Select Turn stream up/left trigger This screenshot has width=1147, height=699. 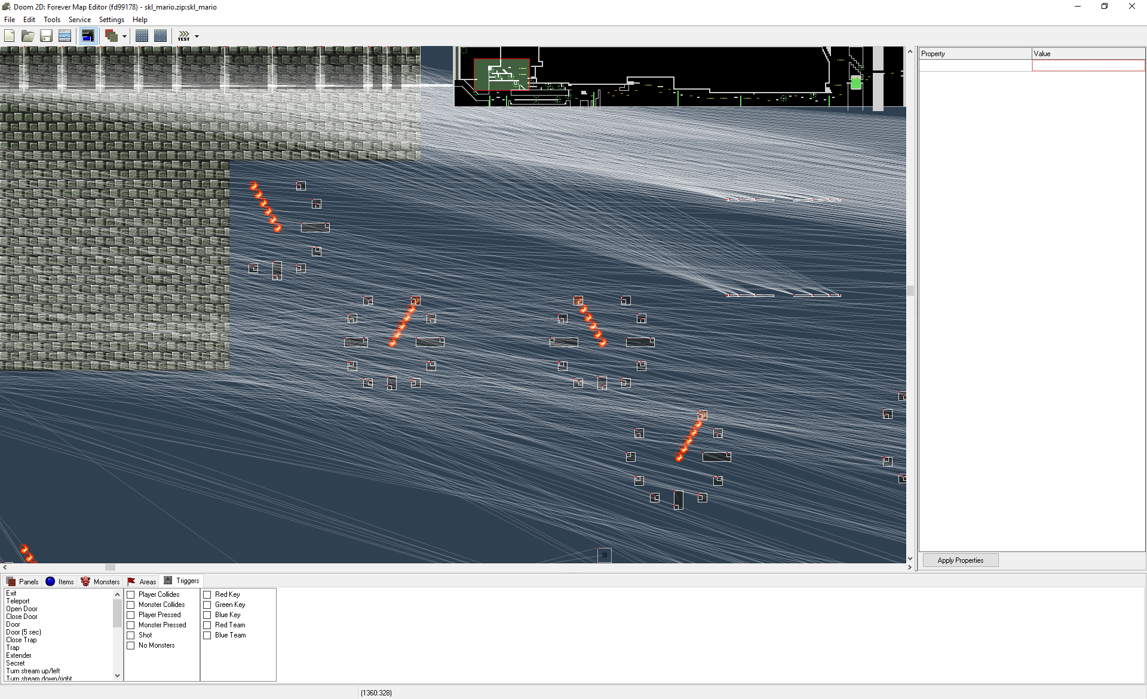point(59,671)
